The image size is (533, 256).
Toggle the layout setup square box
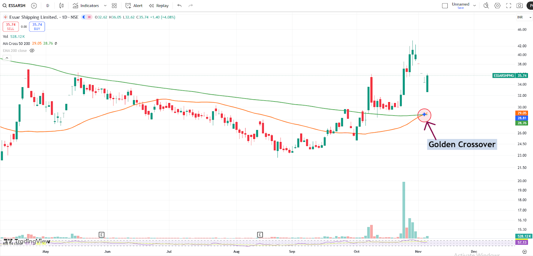445,6
